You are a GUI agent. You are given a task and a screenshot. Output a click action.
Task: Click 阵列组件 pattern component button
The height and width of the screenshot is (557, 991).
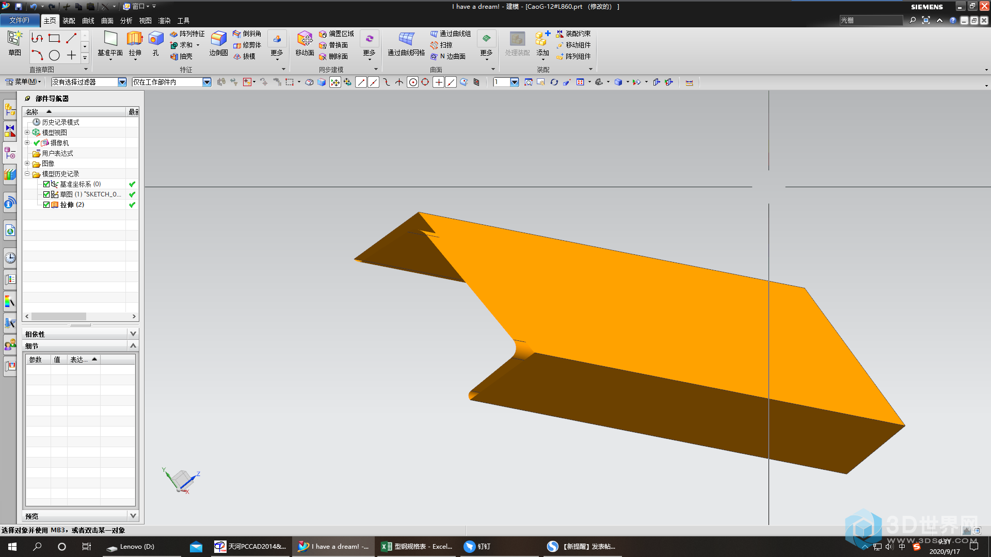pyautogui.click(x=573, y=57)
